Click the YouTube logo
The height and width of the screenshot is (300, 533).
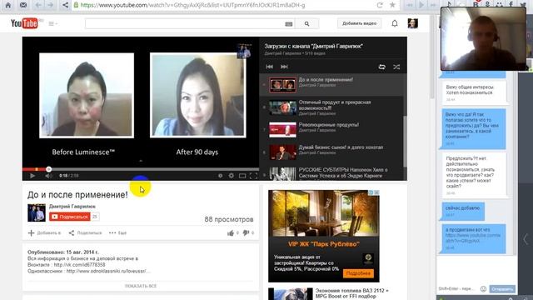24,23
